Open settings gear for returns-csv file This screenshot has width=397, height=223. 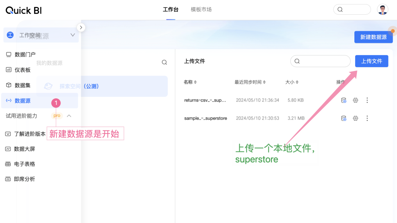pos(355,100)
